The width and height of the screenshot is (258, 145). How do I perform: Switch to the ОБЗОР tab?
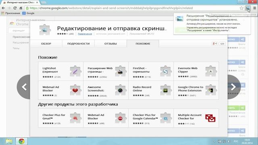click(x=46, y=43)
